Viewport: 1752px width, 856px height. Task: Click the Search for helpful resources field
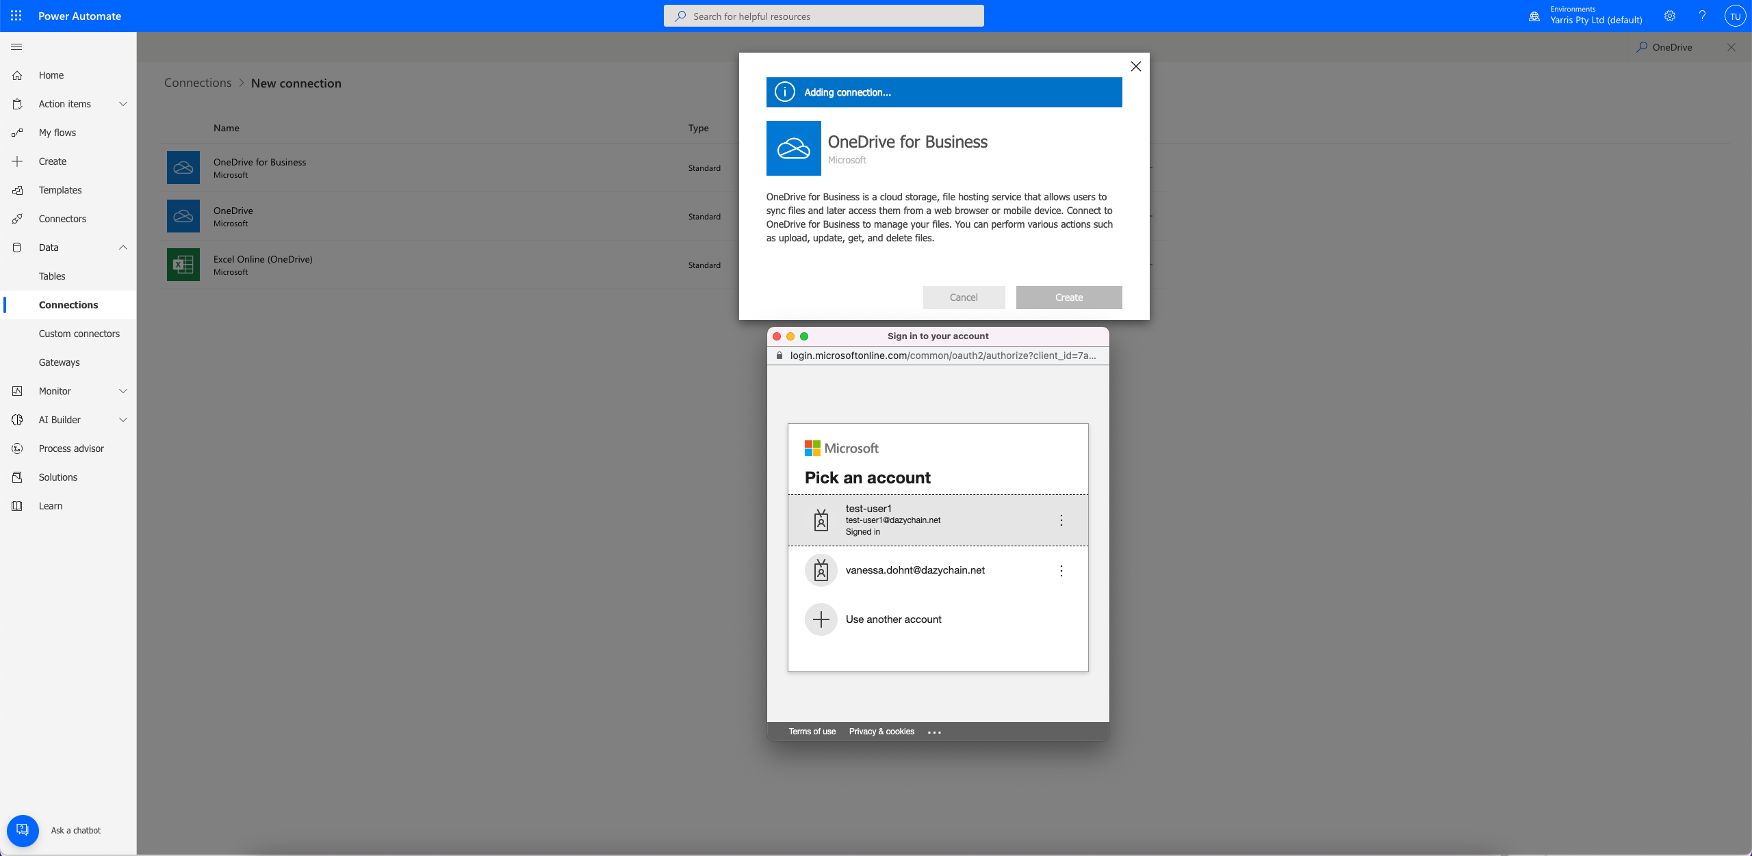pyautogui.click(x=823, y=16)
